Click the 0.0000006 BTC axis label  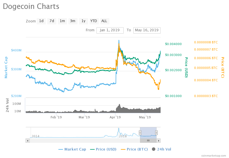tap(206, 58)
